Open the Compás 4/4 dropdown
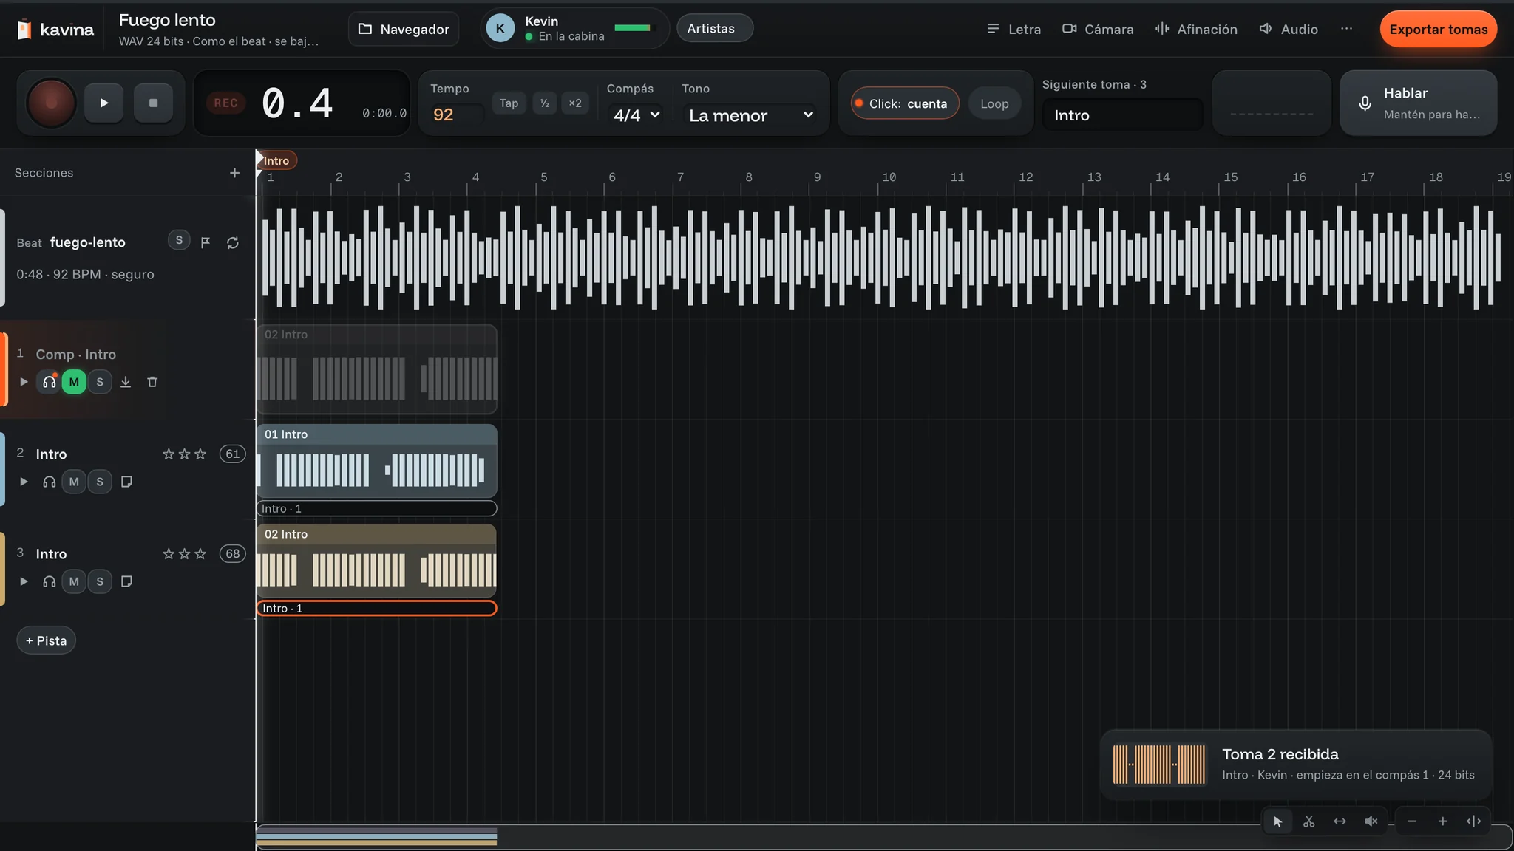 pos(637,115)
